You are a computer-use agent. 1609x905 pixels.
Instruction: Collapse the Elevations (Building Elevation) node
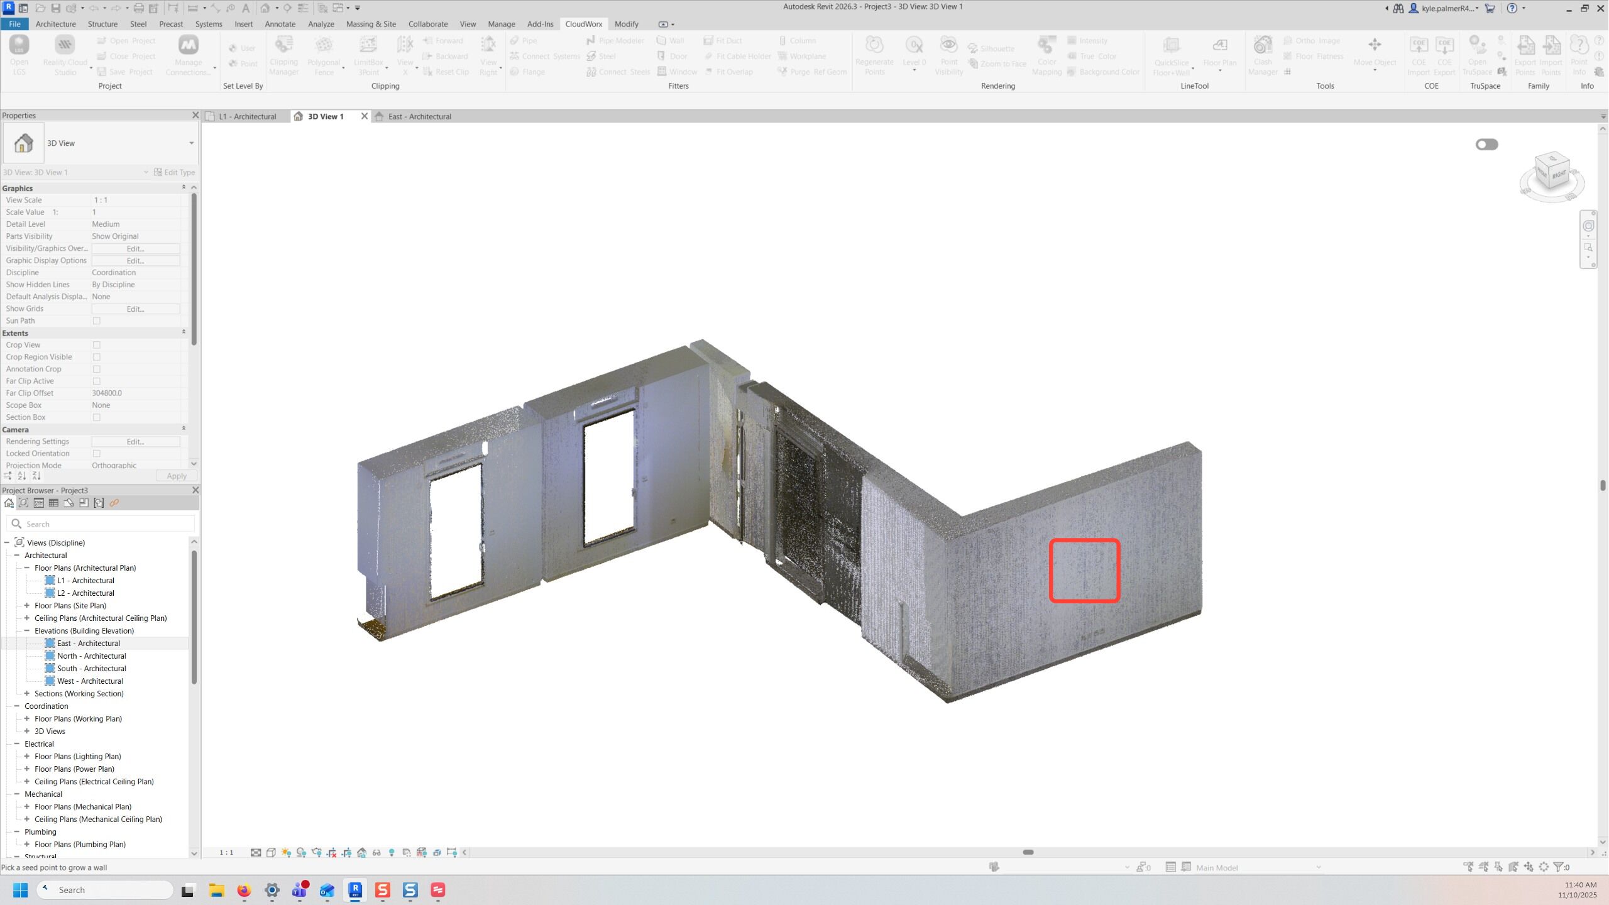pyautogui.click(x=27, y=631)
